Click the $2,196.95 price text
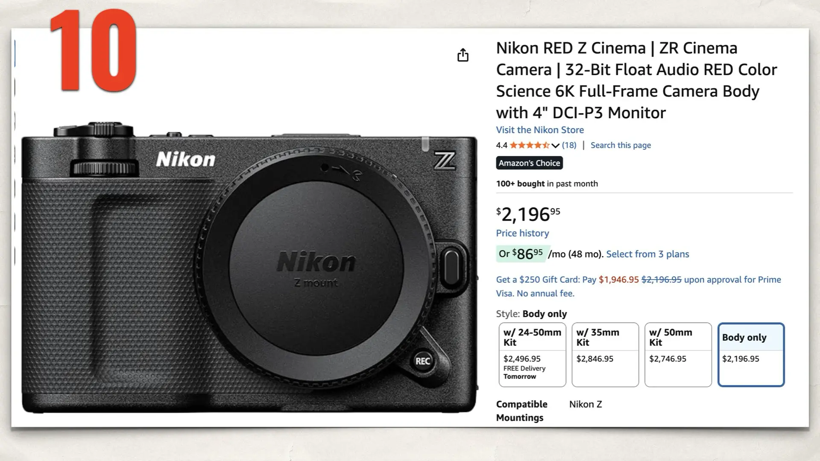820x461 pixels. click(x=527, y=213)
